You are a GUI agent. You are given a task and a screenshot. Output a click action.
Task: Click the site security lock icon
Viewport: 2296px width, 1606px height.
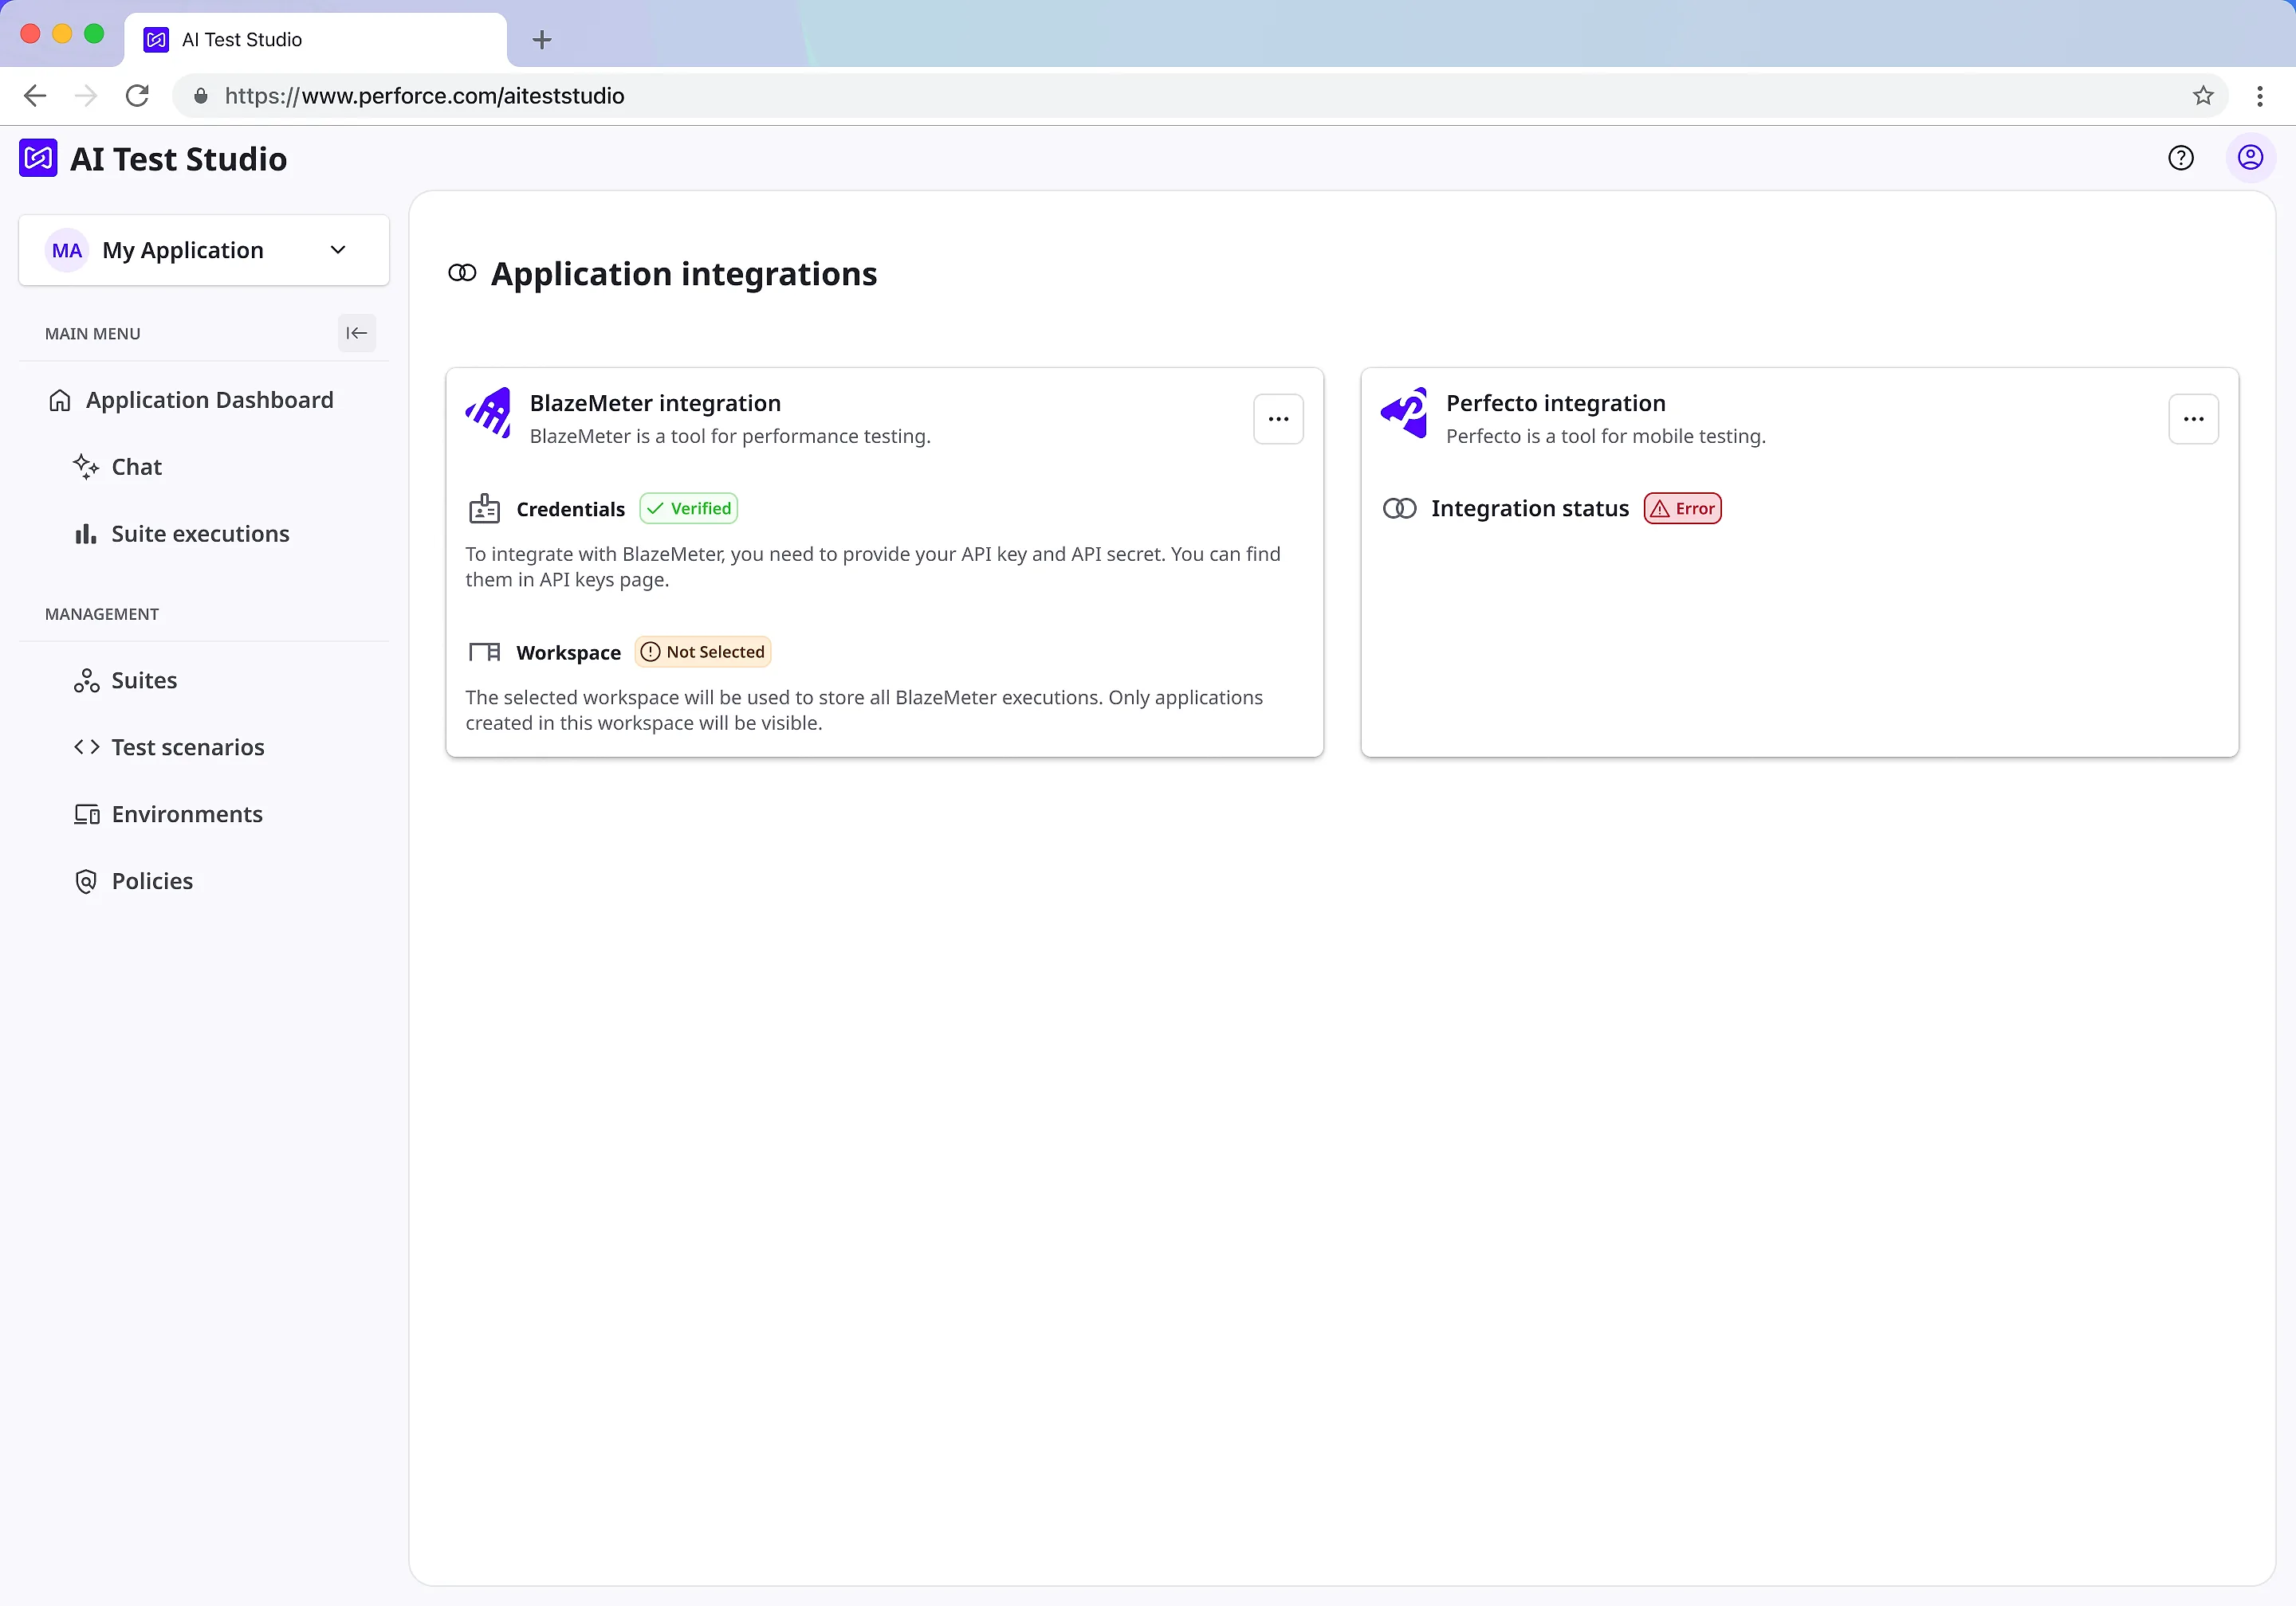pyautogui.click(x=201, y=96)
